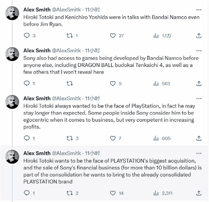This screenshot has height=202, width=209.
Task: Share the DRAGON BALL Tenkaichi tweet
Action: 199,84
